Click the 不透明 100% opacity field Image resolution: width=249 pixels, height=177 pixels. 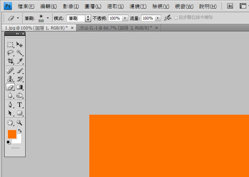(x=115, y=18)
